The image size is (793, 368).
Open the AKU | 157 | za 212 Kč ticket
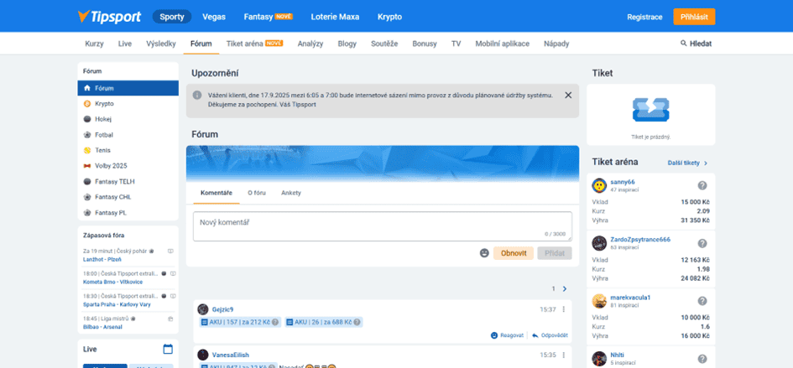pyautogui.click(x=240, y=322)
